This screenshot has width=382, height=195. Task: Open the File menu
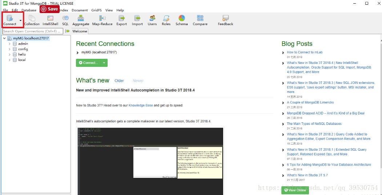pyautogui.click(x=5, y=10)
